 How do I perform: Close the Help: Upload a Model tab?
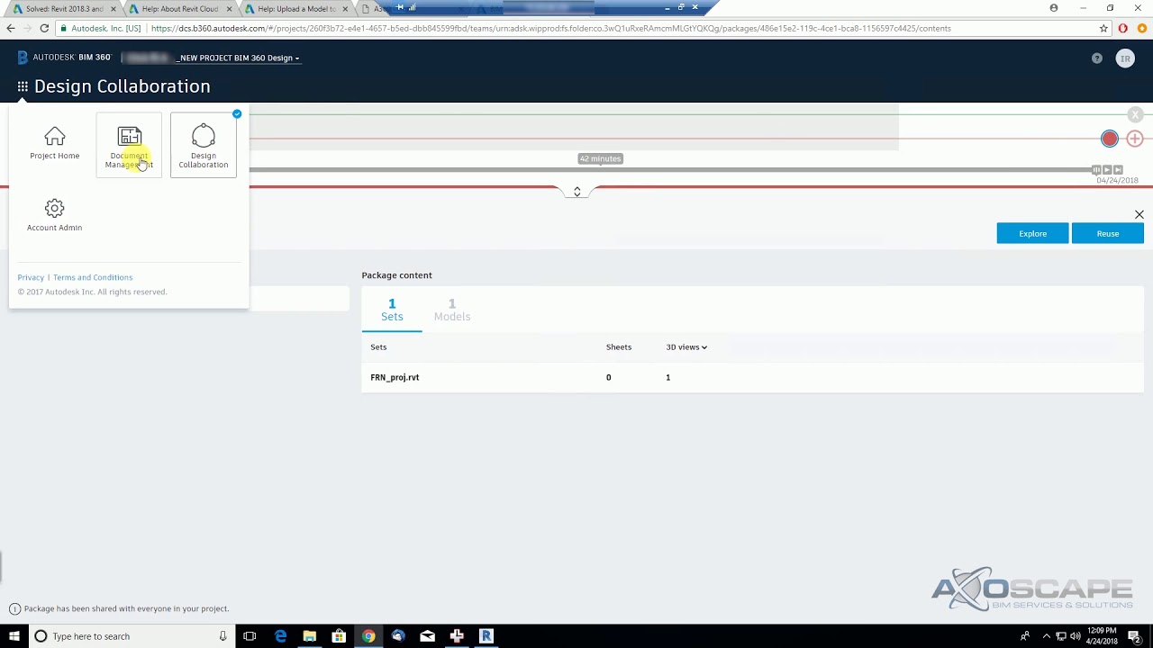(x=345, y=8)
